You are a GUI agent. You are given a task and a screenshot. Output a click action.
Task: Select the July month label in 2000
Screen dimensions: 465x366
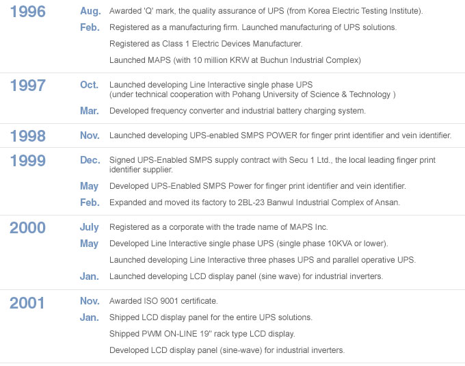(90, 228)
